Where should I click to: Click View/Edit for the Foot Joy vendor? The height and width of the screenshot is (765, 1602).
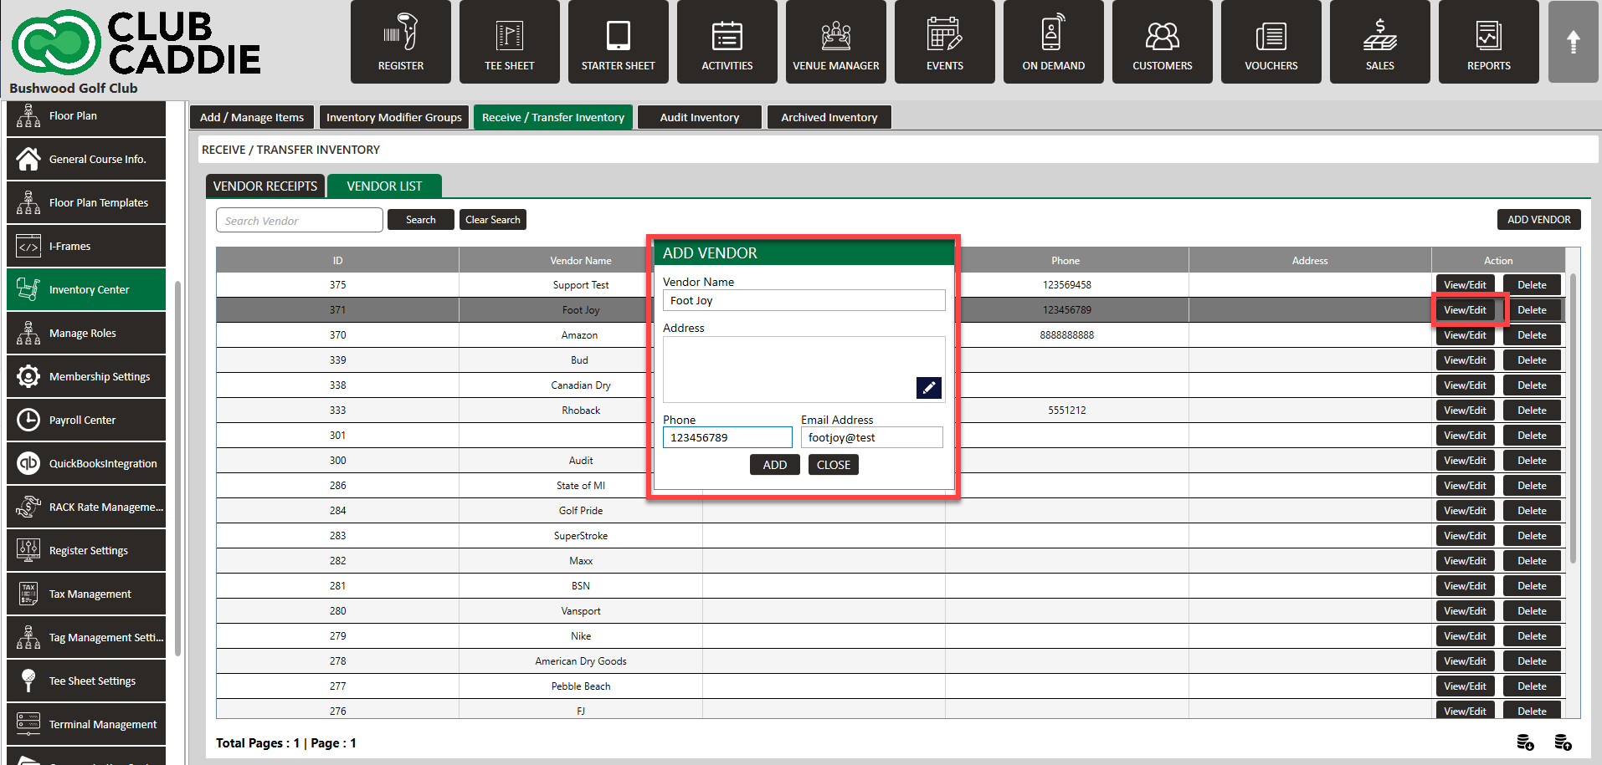(x=1465, y=310)
